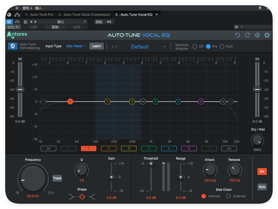Select the low-cut filter node on graph
Viewport: 278px width, 209px height.
click(x=43, y=102)
